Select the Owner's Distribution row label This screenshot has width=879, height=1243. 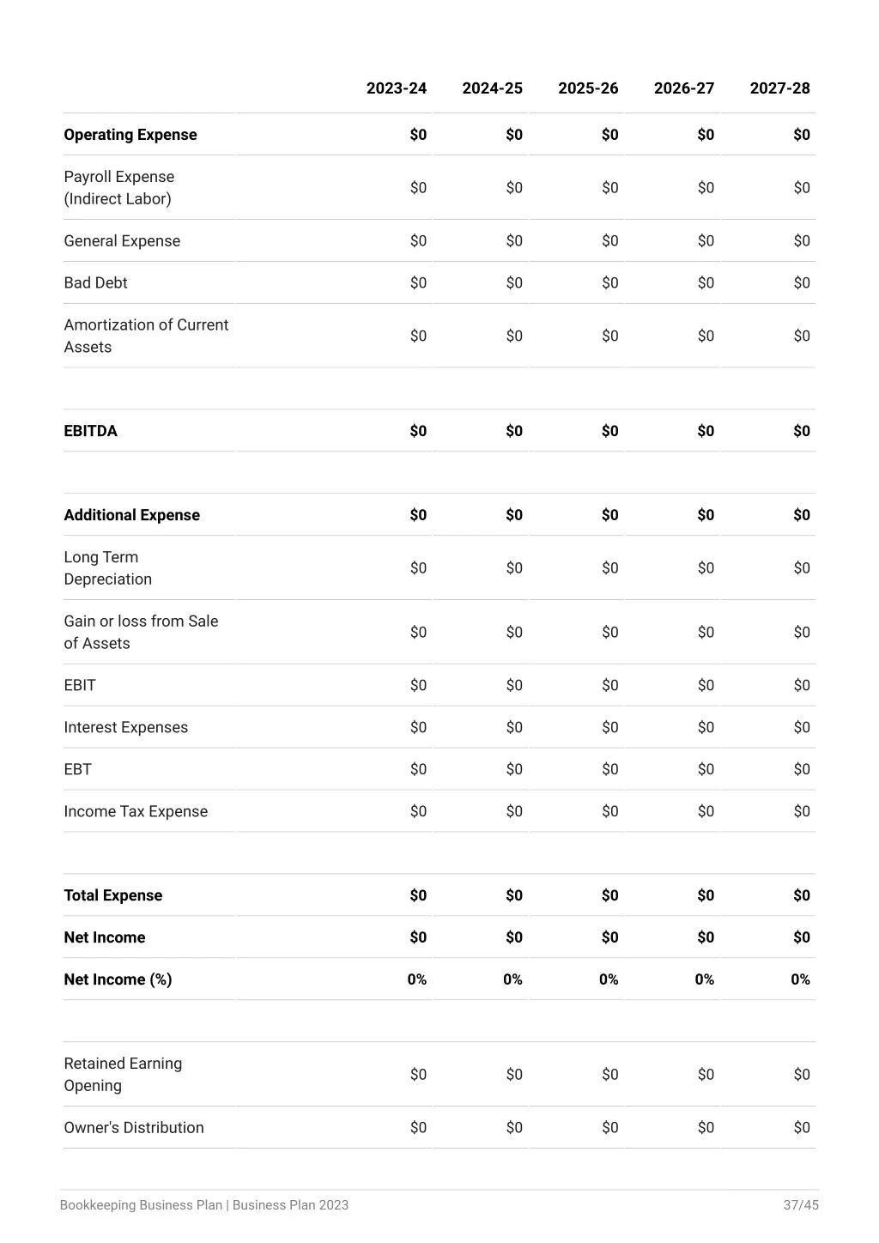(x=134, y=1128)
